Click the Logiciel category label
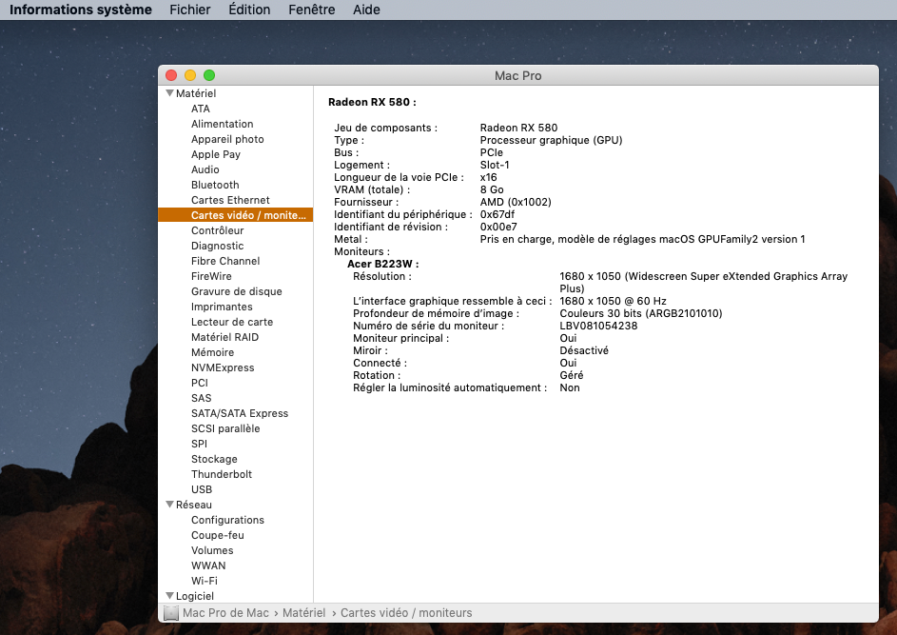Viewport: 897px width, 635px height. point(195,596)
